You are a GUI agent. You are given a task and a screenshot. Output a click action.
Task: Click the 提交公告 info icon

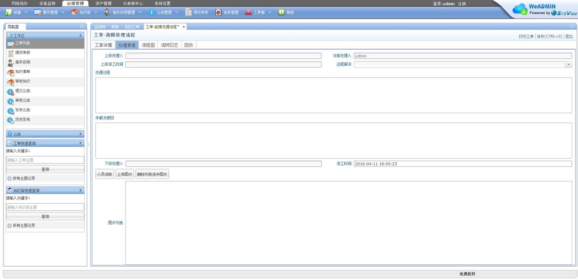(10, 92)
